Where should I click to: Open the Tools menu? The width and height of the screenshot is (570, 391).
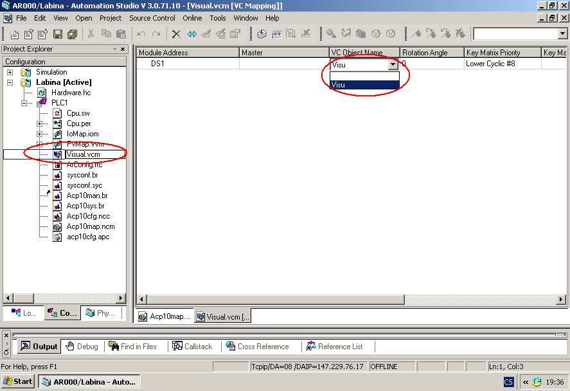click(217, 18)
